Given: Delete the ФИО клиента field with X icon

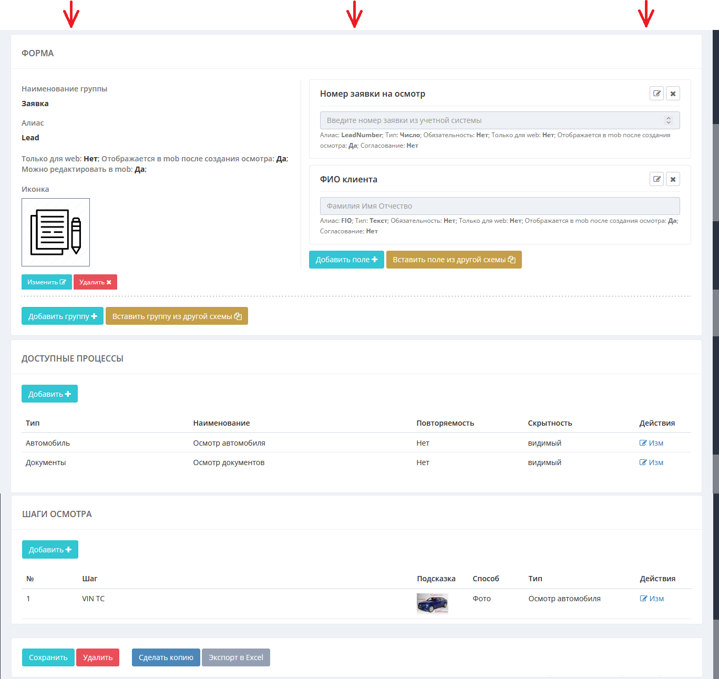Looking at the screenshot, I should tap(673, 179).
